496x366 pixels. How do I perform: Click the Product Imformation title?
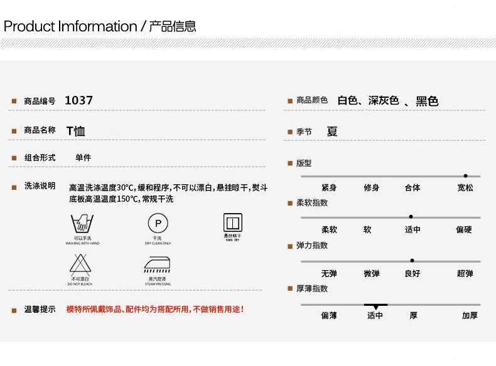click(x=70, y=26)
